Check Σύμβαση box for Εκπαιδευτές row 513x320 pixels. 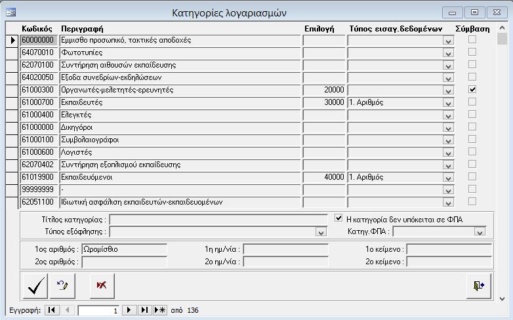tap(472, 102)
